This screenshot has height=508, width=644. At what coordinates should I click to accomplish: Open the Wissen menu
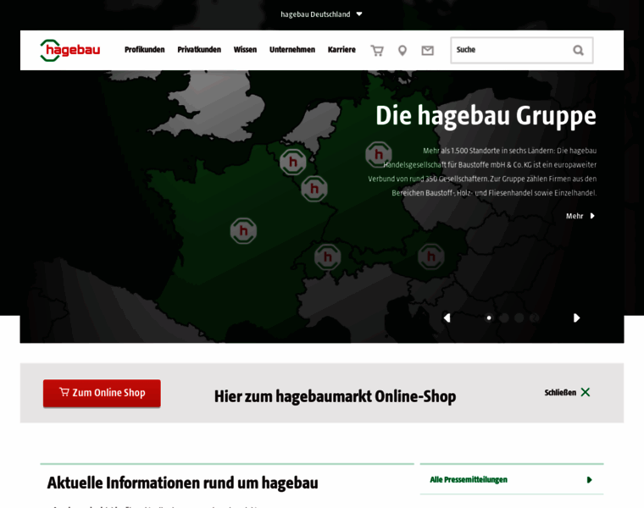pyautogui.click(x=245, y=50)
